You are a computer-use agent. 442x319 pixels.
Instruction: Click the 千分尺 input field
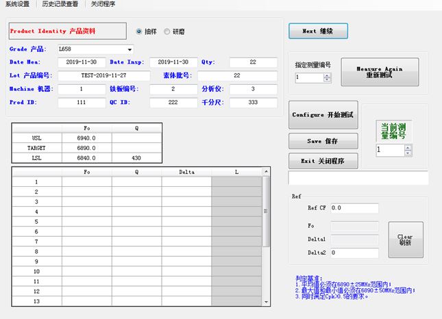coord(253,103)
